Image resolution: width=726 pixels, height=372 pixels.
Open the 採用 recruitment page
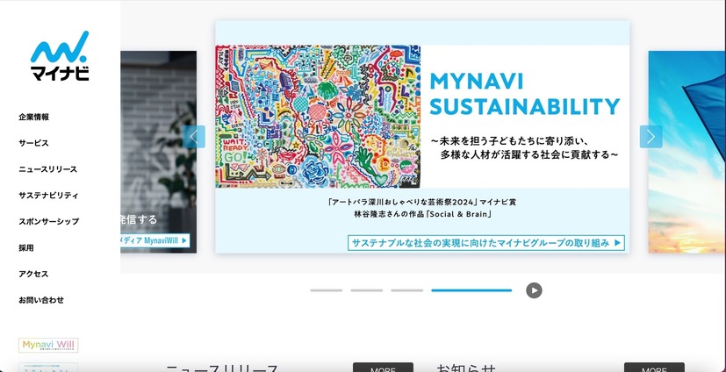pos(26,248)
